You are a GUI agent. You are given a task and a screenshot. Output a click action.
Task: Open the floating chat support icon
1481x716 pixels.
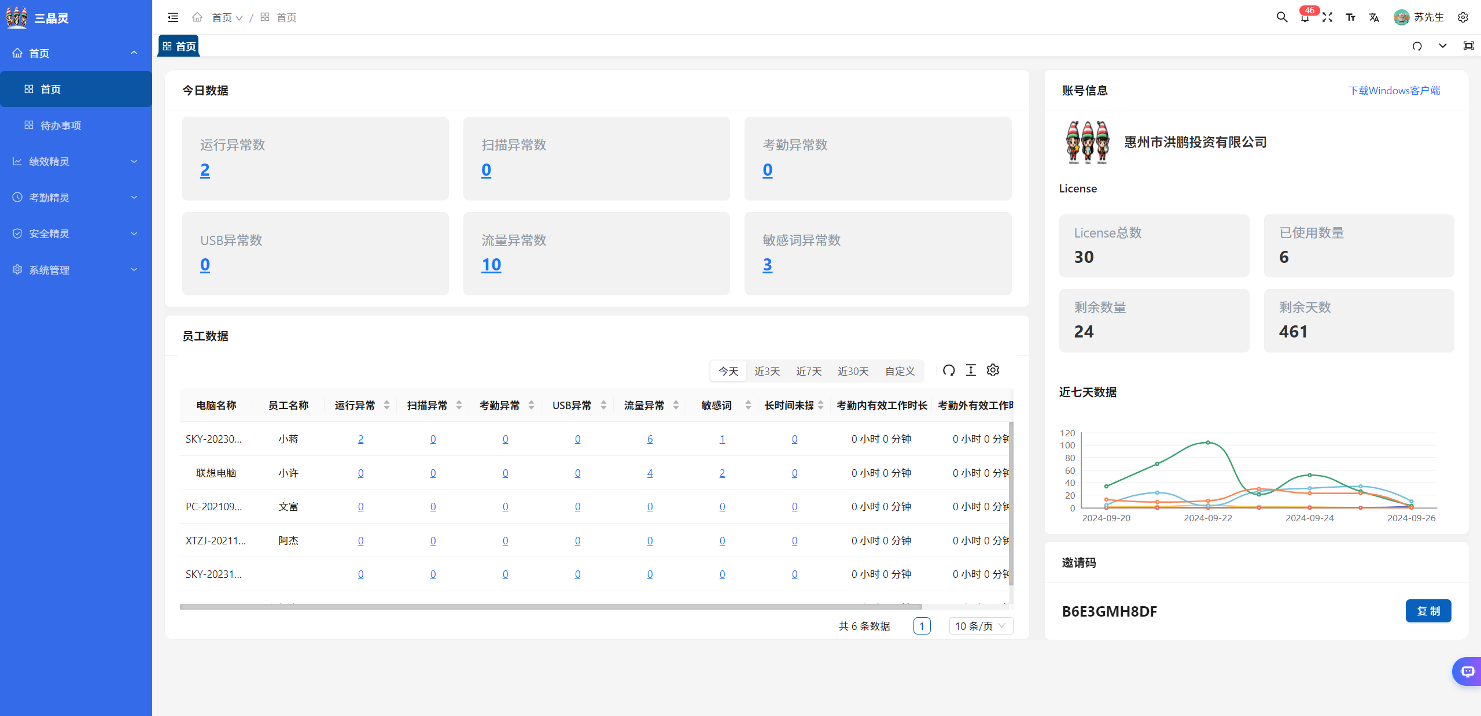click(x=1467, y=671)
